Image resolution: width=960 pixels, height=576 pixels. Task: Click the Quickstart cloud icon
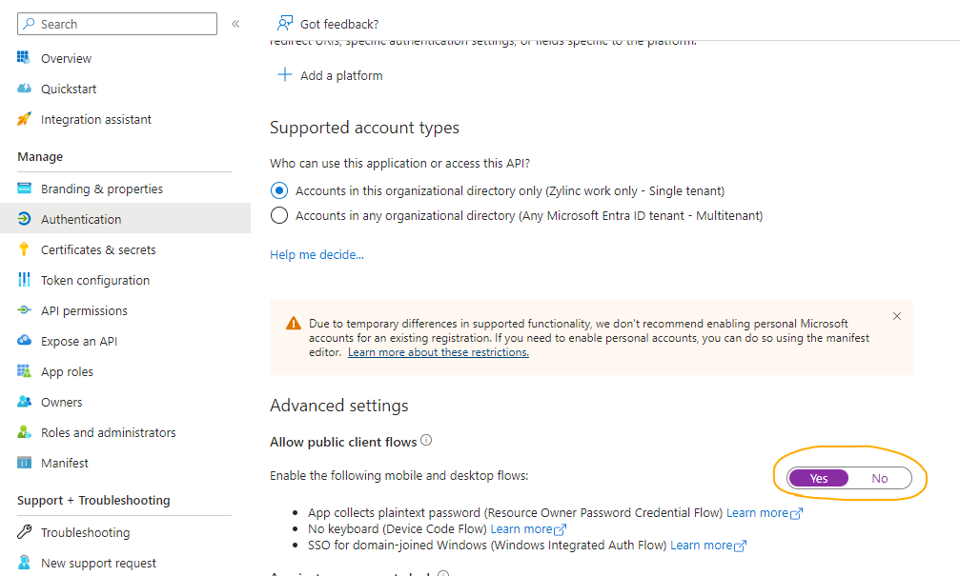click(24, 89)
